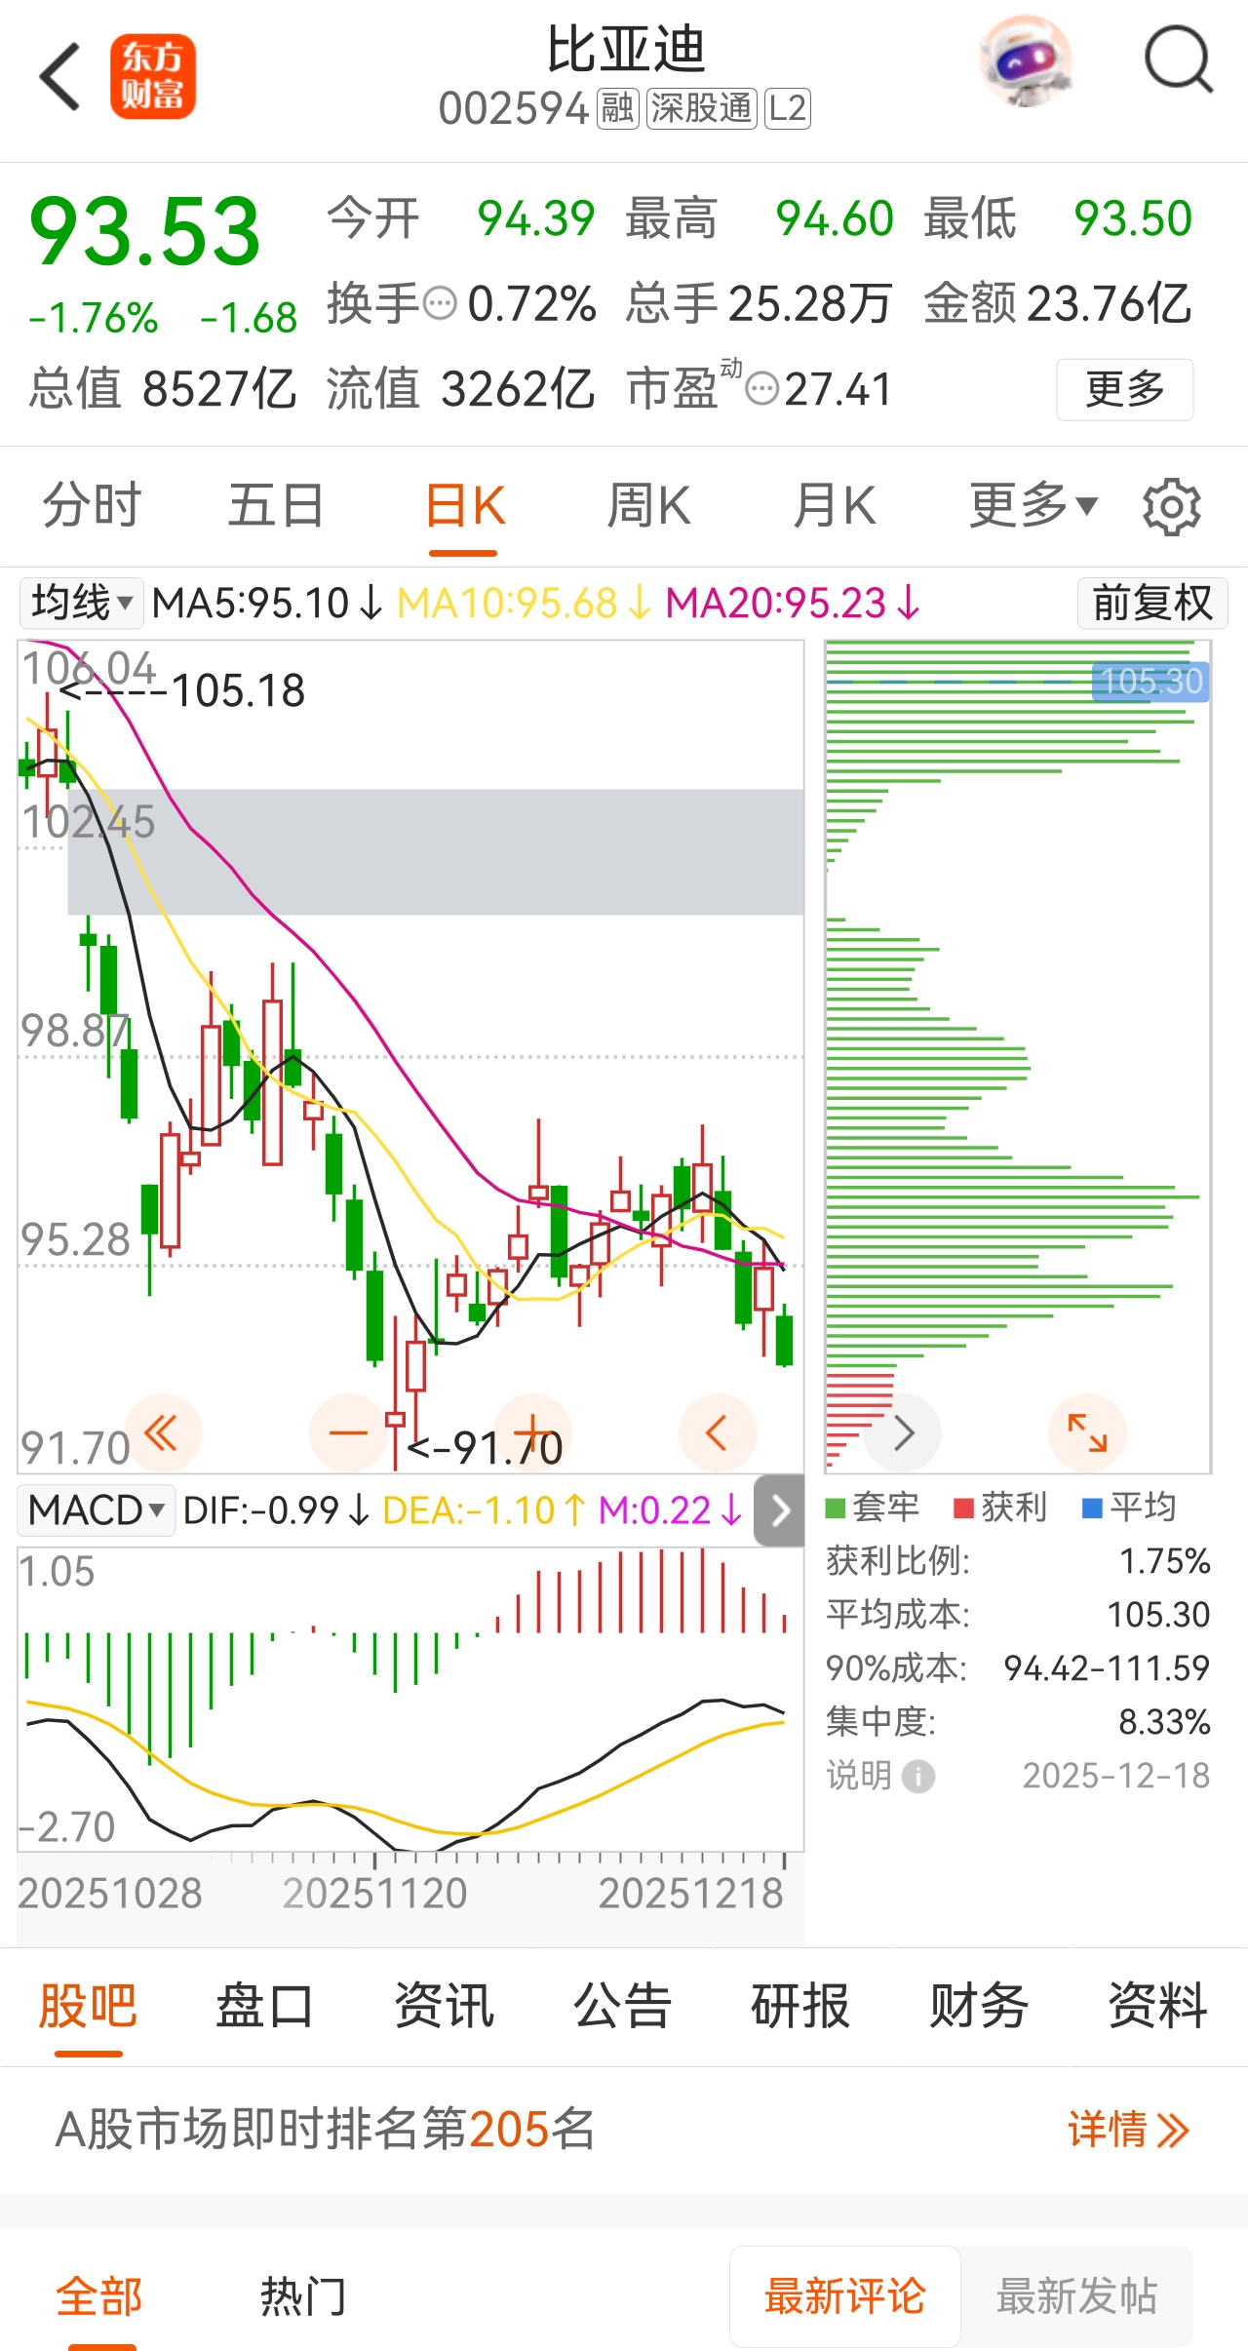Tap the DEA:-1.10 reading
The height and width of the screenshot is (2351, 1248).
[x=485, y=1510]
